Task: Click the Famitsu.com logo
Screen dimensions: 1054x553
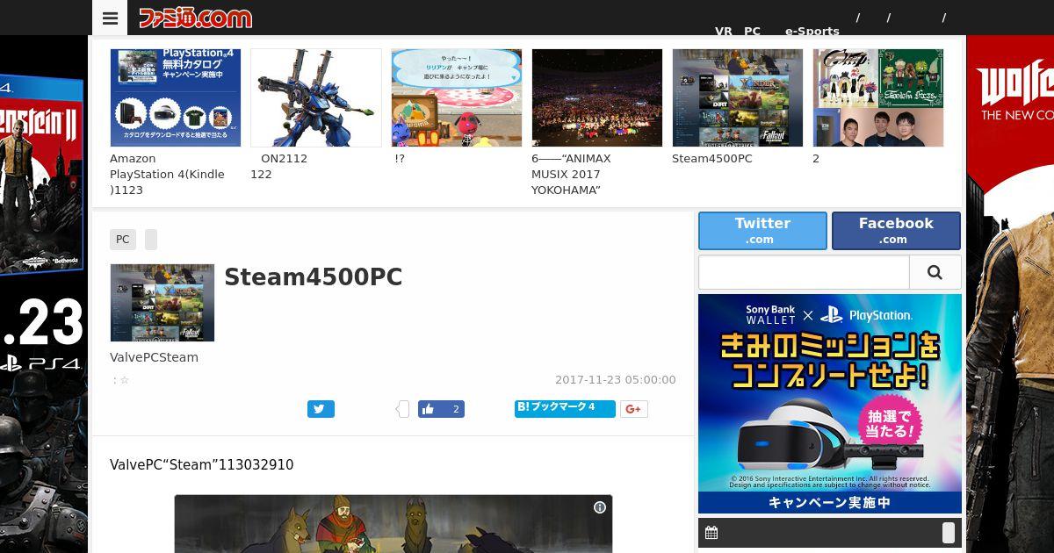Action: click(195, 18)
